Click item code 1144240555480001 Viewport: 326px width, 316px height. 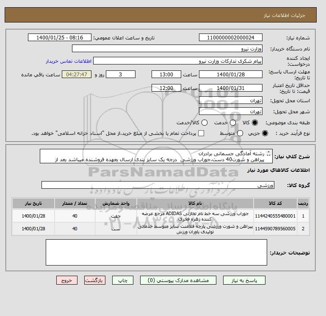[275, 216]
